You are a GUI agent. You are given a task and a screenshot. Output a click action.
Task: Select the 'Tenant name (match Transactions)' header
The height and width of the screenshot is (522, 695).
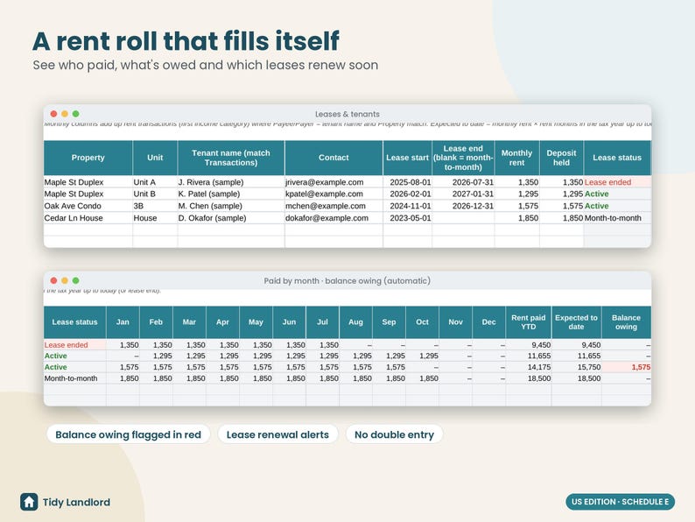[x=231, y=158]
